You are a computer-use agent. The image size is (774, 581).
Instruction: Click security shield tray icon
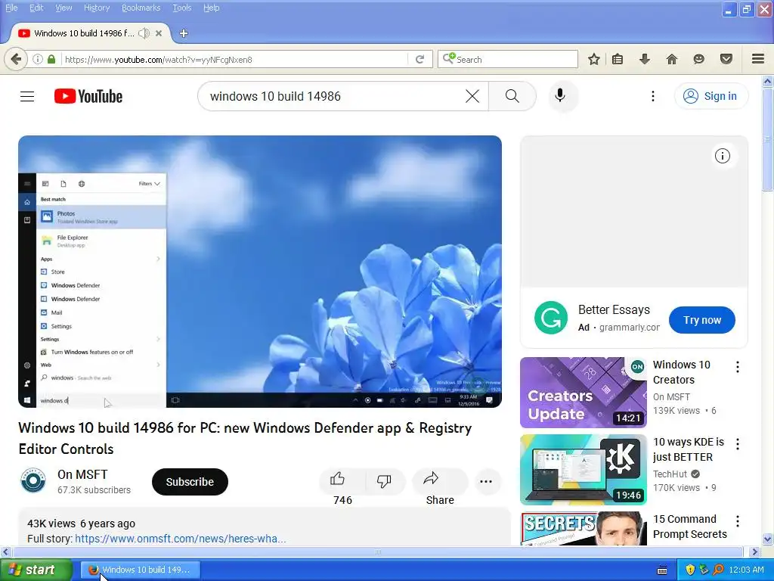pos(690,570)
